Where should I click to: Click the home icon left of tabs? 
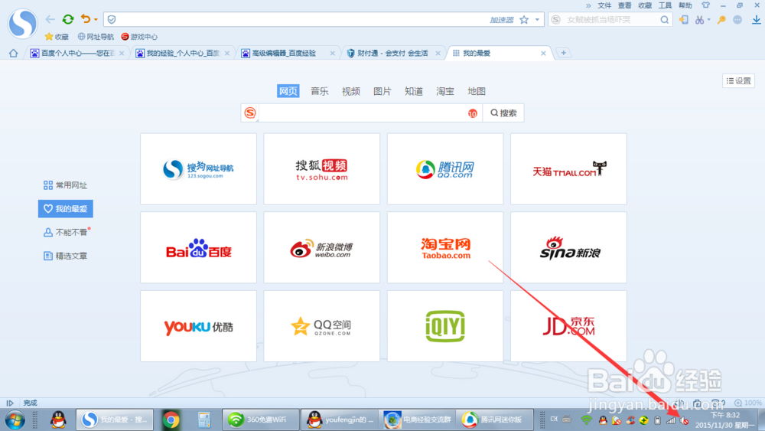[13, 53]
